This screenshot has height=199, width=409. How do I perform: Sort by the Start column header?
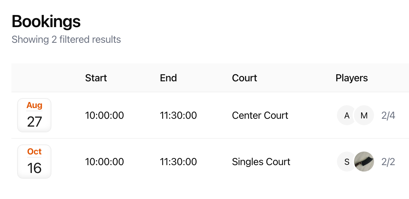point(96,78)
